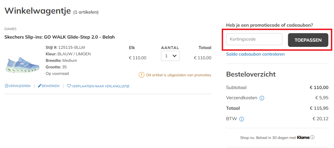Click the 'Dit artikel is uitgesloten van promoties' notice
This screenshot has height=148, width=334.
tap(179, 75)
